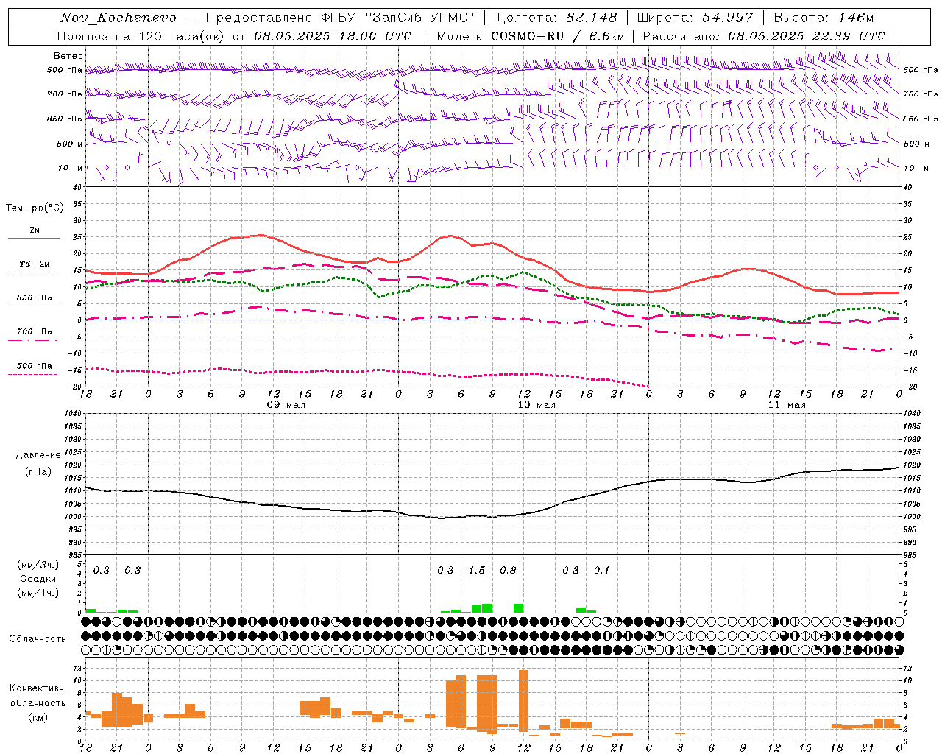Image resolution: width=942 pixels, height=754 pixels.
Task: Click the tallest orange convective bar at 12h 10 мая
Action: coord(524,701)
